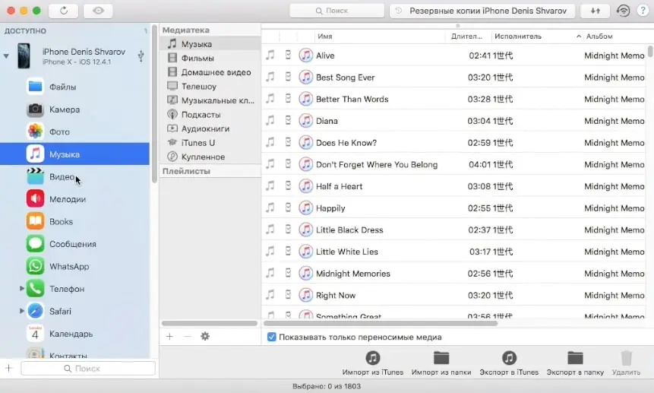Screen dimensions: 654x393
Task: Toggle Показывать только переносимые медиа checkbox
Action: coord(271,337)
